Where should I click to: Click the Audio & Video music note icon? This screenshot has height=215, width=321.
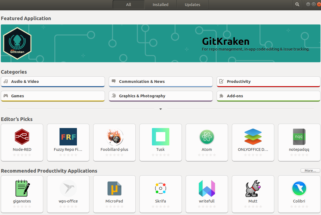click(6, 81)
